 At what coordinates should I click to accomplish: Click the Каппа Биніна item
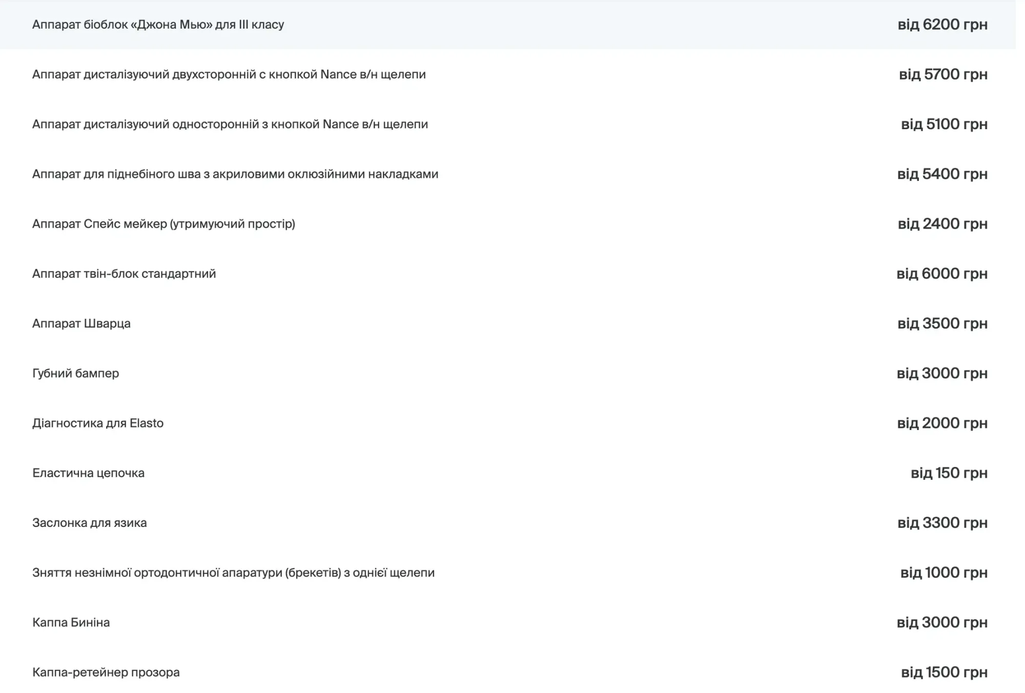tap(71, 622)
